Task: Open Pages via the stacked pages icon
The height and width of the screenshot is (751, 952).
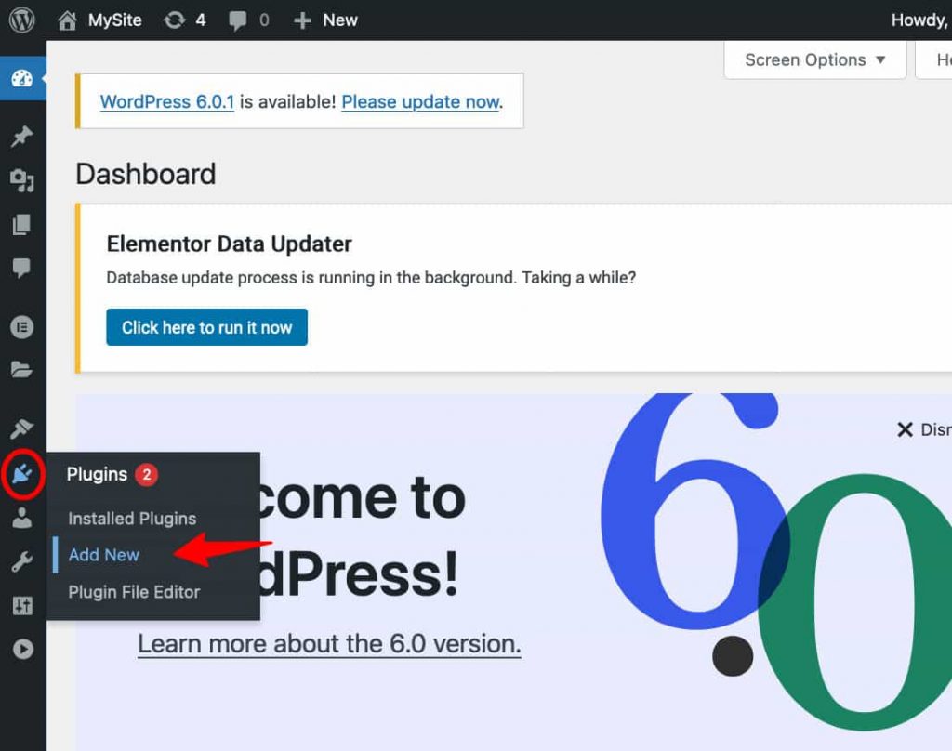Action: (x=22, y=225)
